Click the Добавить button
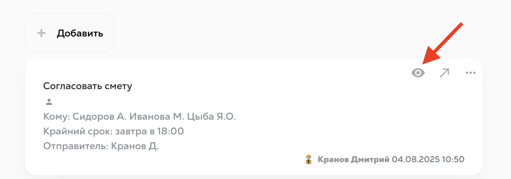Viewport: 511px width, 179px height. coord(69,33)
